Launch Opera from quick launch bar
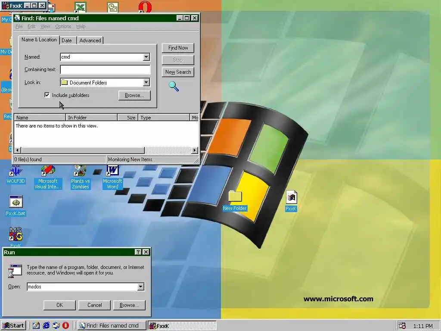This screenshot has width=441, height=331. (65, 325)
